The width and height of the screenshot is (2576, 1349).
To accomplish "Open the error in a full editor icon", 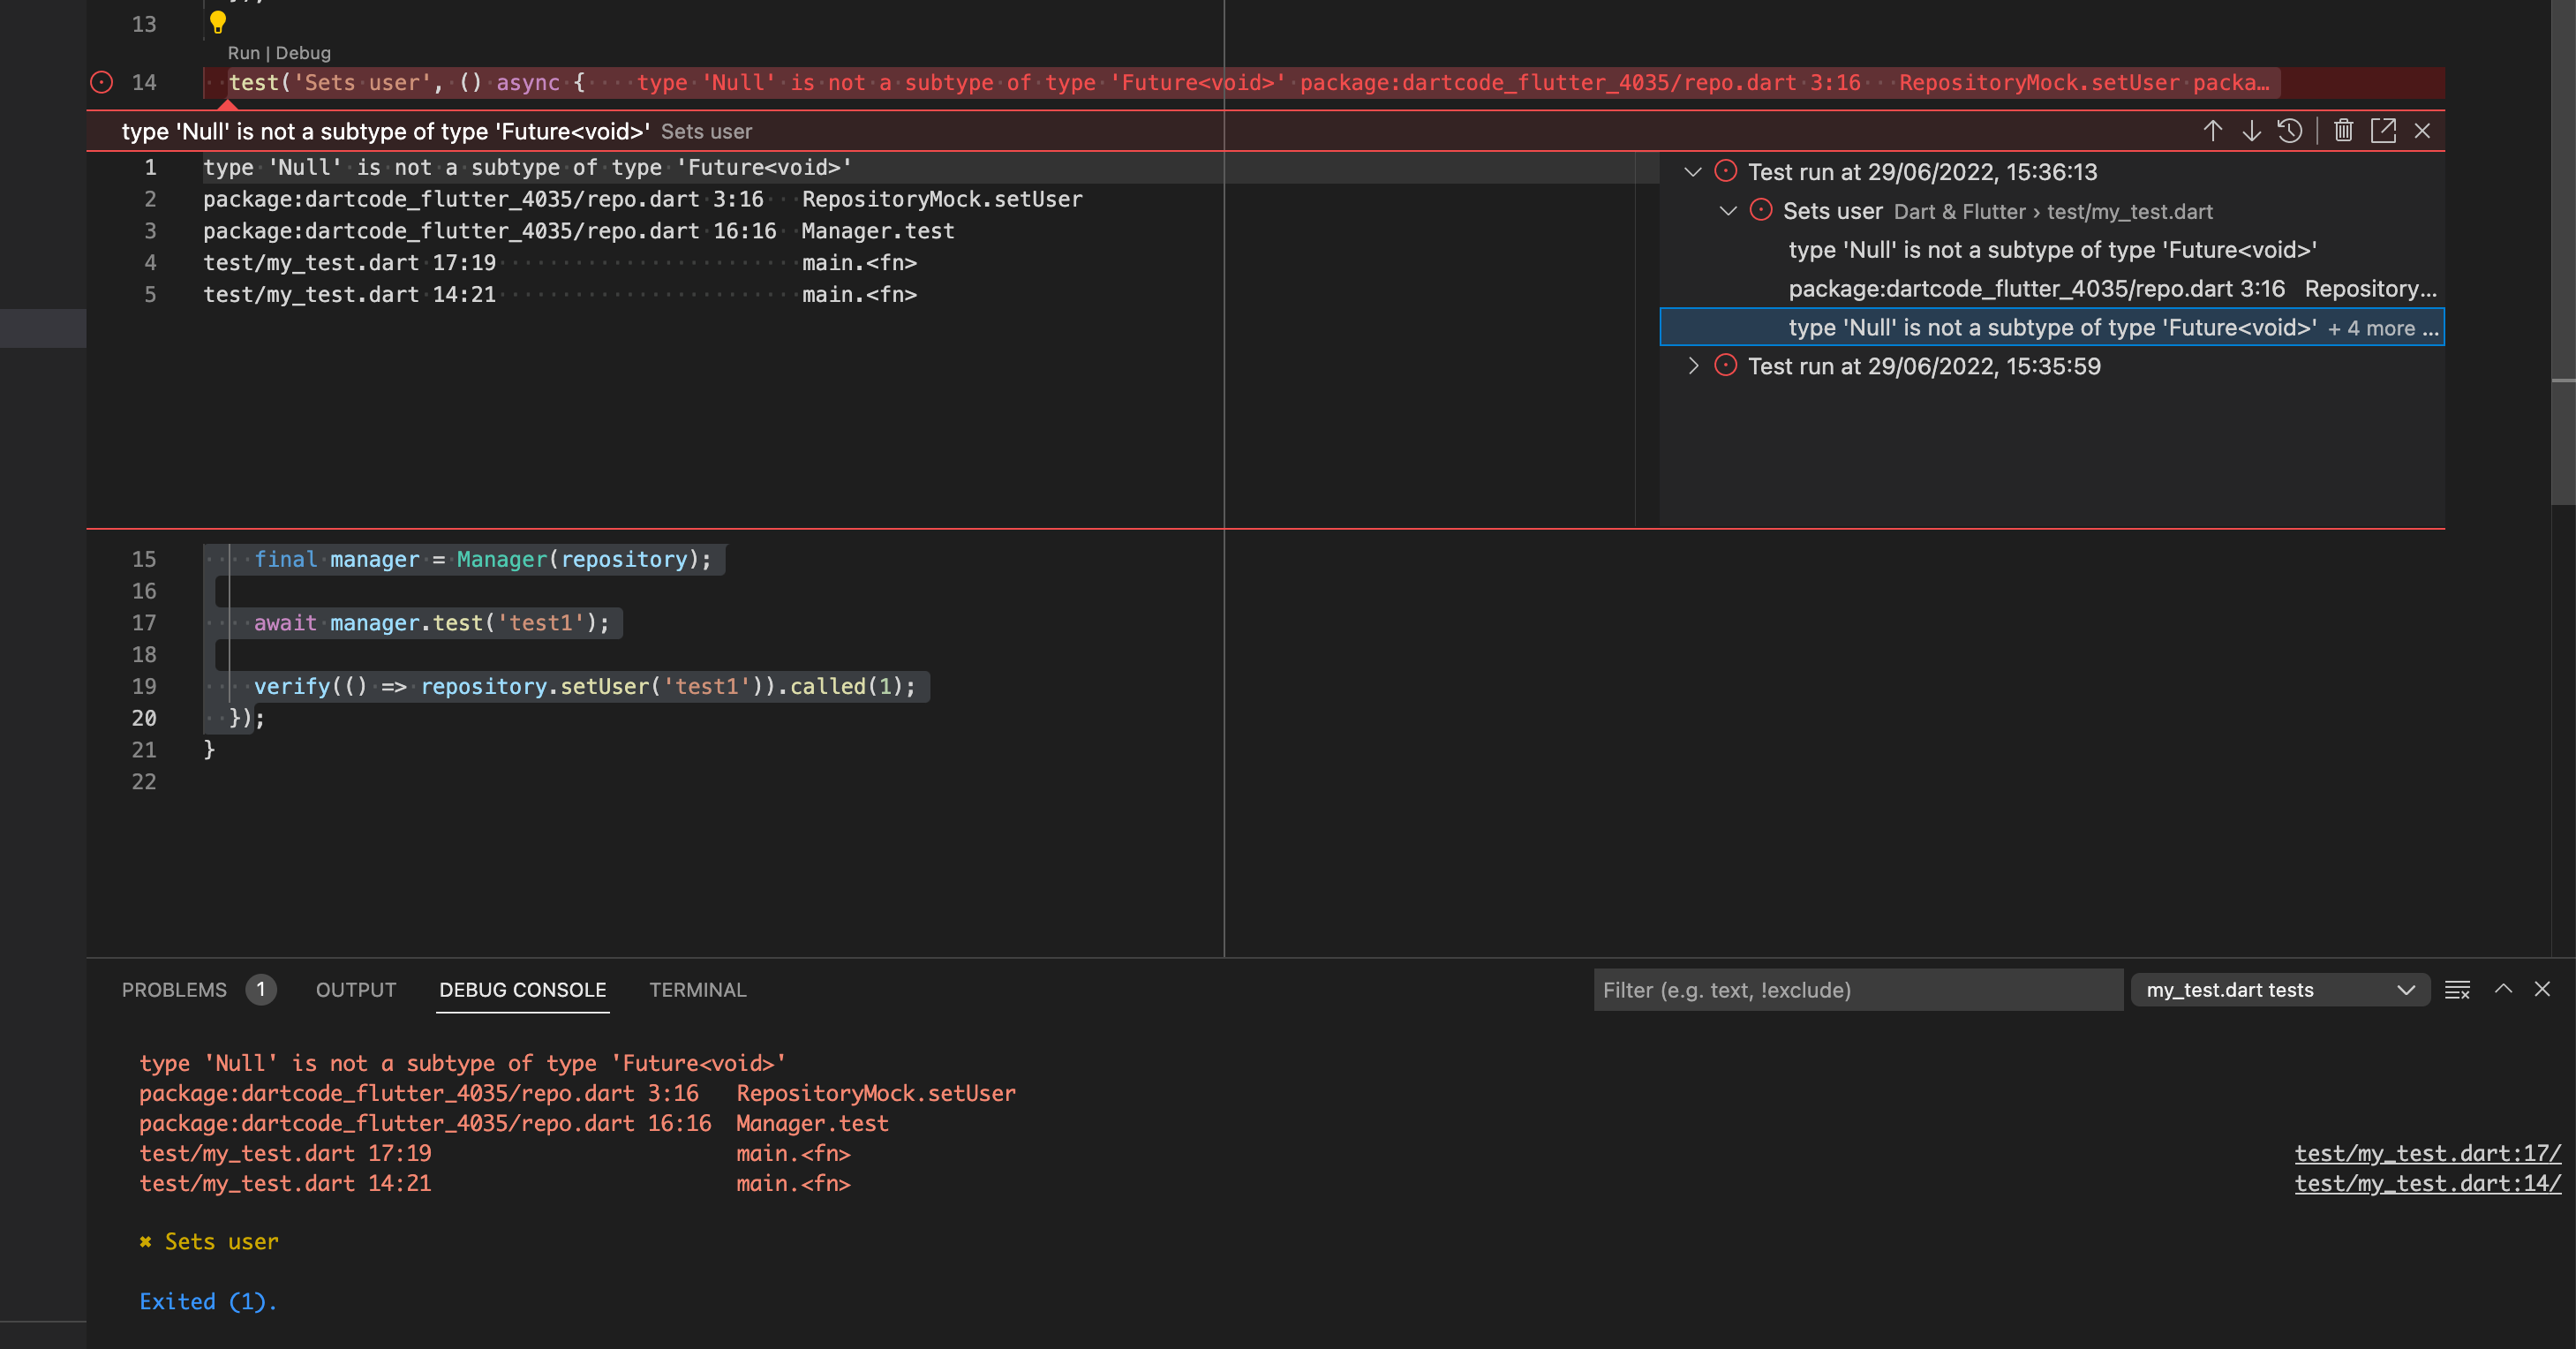I will (x=2386, y=130).
